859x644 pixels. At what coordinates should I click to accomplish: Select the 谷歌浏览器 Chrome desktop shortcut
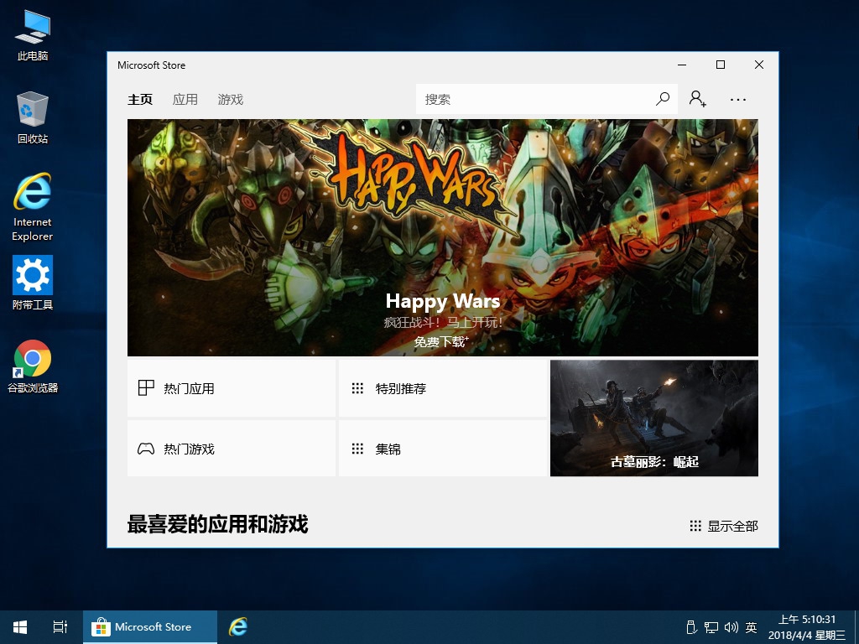pyautogui.click(x=33, y=366)
